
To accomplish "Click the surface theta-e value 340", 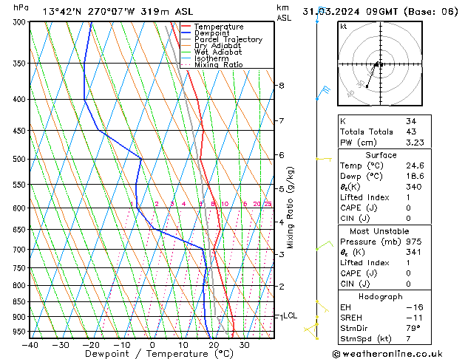I will pyautogui.click(x=414, y=187).
